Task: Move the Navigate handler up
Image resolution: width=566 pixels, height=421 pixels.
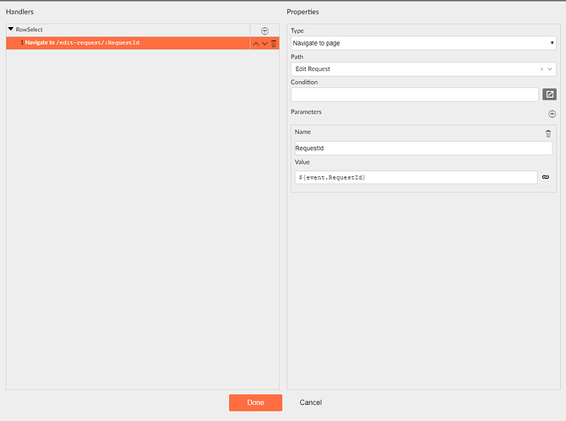Action: [256, 44]
